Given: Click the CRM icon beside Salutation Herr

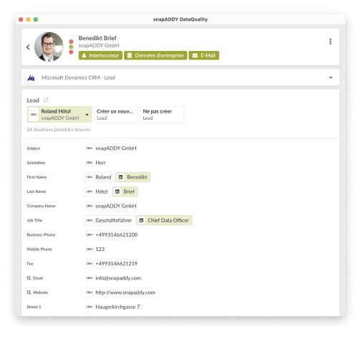Looking at the screenshot, I should 90,163.
